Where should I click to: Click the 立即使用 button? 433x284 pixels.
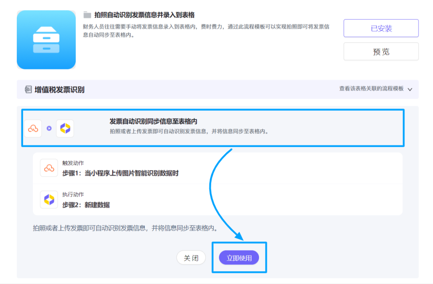pyautogui.click(x=239, y=258)
